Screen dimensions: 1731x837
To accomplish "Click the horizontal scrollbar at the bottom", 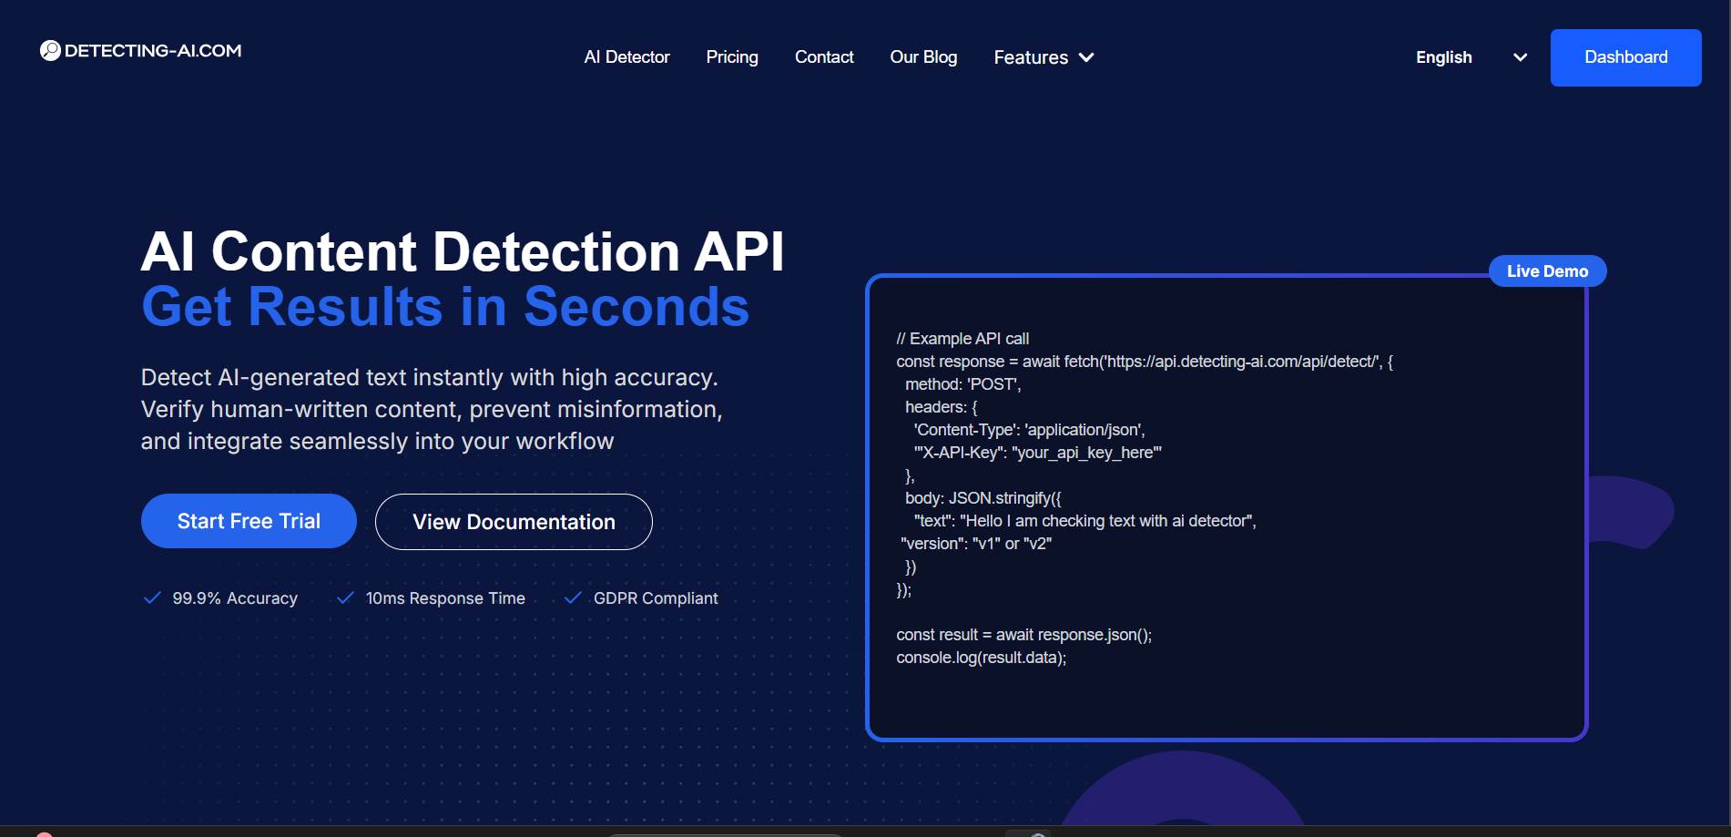I will 726,834.
